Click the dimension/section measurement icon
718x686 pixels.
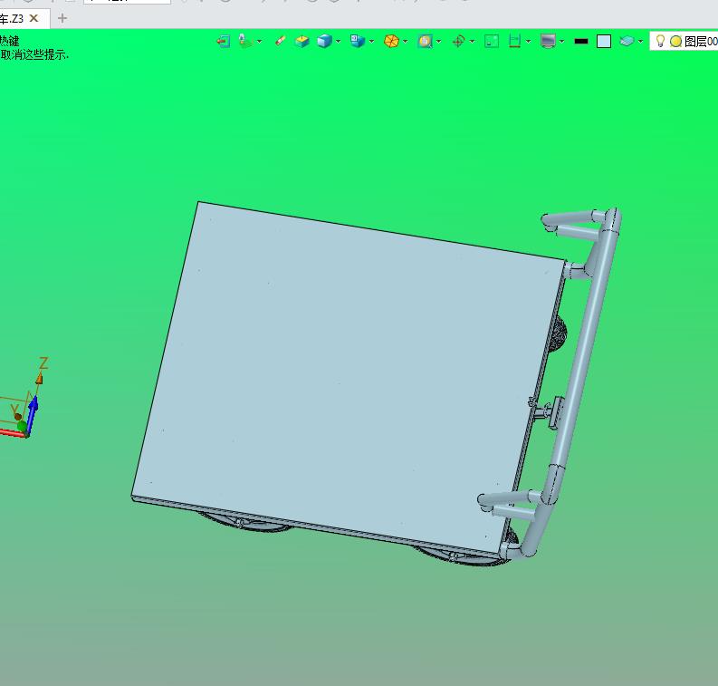pos(515,42)
